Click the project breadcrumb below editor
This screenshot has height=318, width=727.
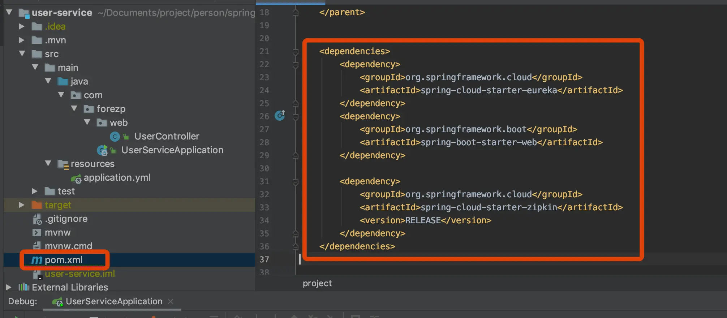click(x=317, y=283)
